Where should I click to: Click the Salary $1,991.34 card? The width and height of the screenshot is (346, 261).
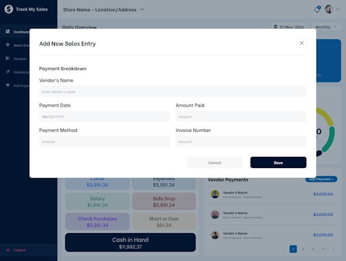coord(97,202)
